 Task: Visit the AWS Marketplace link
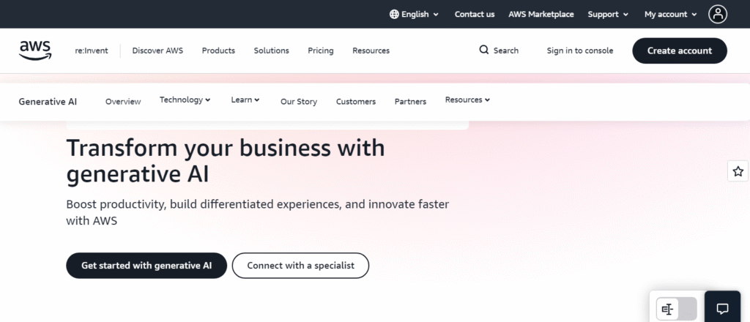pyautogui.click(x=541, y=14)
